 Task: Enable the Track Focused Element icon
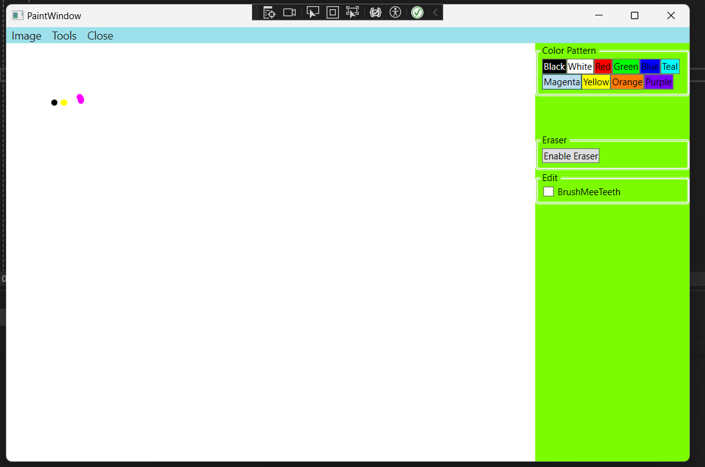tap(352, 12)
